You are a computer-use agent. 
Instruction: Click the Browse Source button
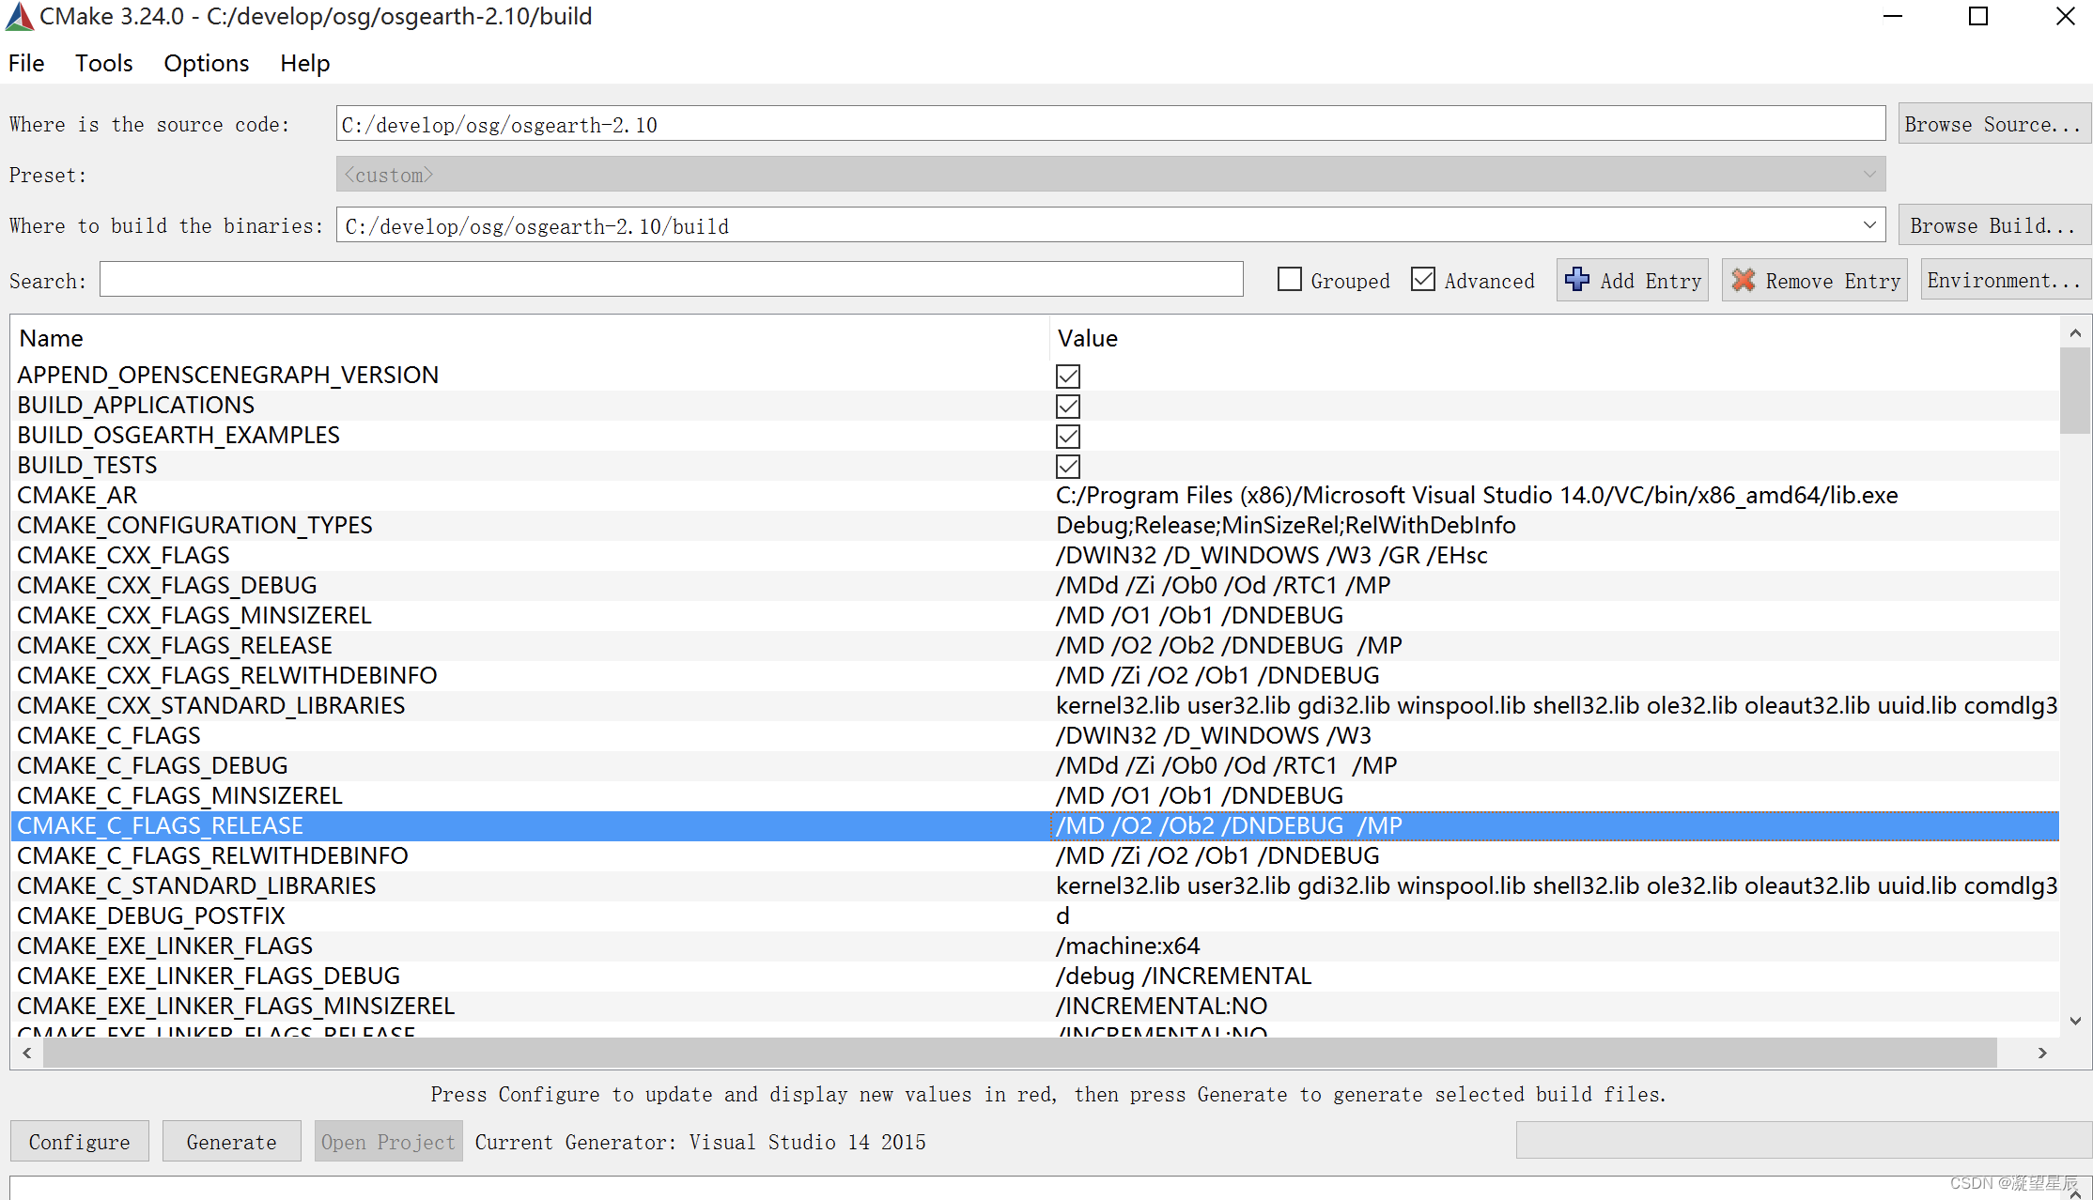[x=1994, y=124]
